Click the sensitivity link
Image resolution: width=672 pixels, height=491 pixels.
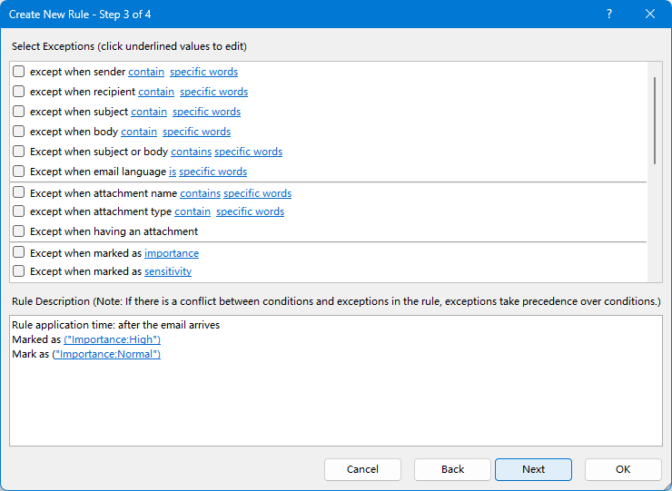168,271
